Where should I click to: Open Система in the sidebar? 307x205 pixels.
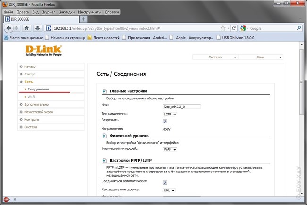51,127
